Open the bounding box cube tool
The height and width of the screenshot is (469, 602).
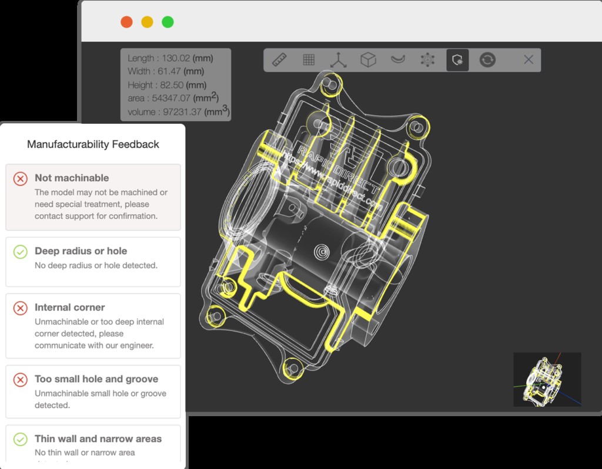(369, 60)
